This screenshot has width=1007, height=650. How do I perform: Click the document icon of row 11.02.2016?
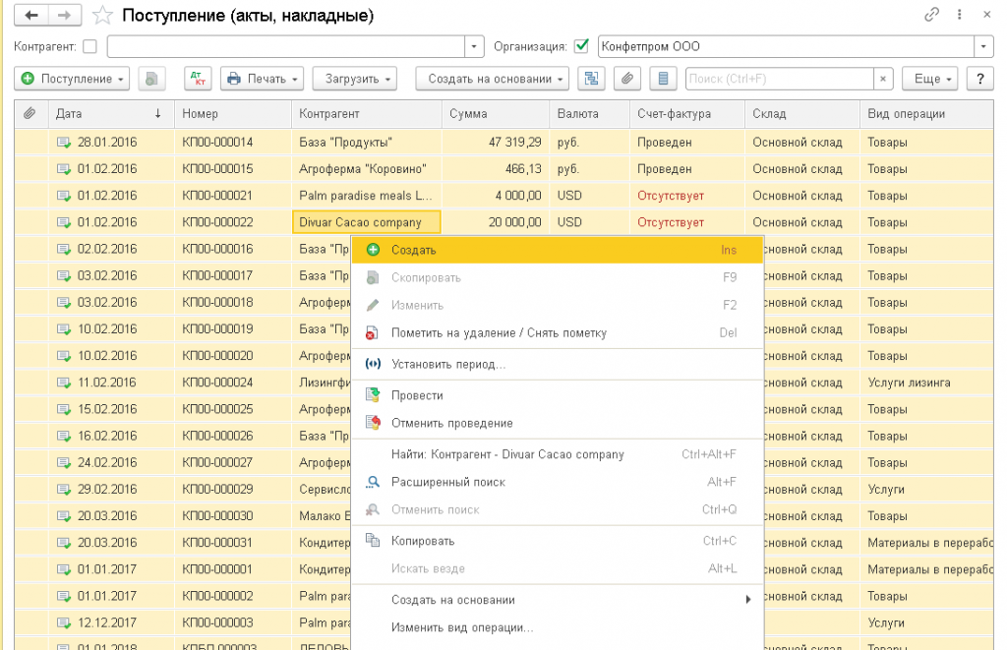click(64, 383)
